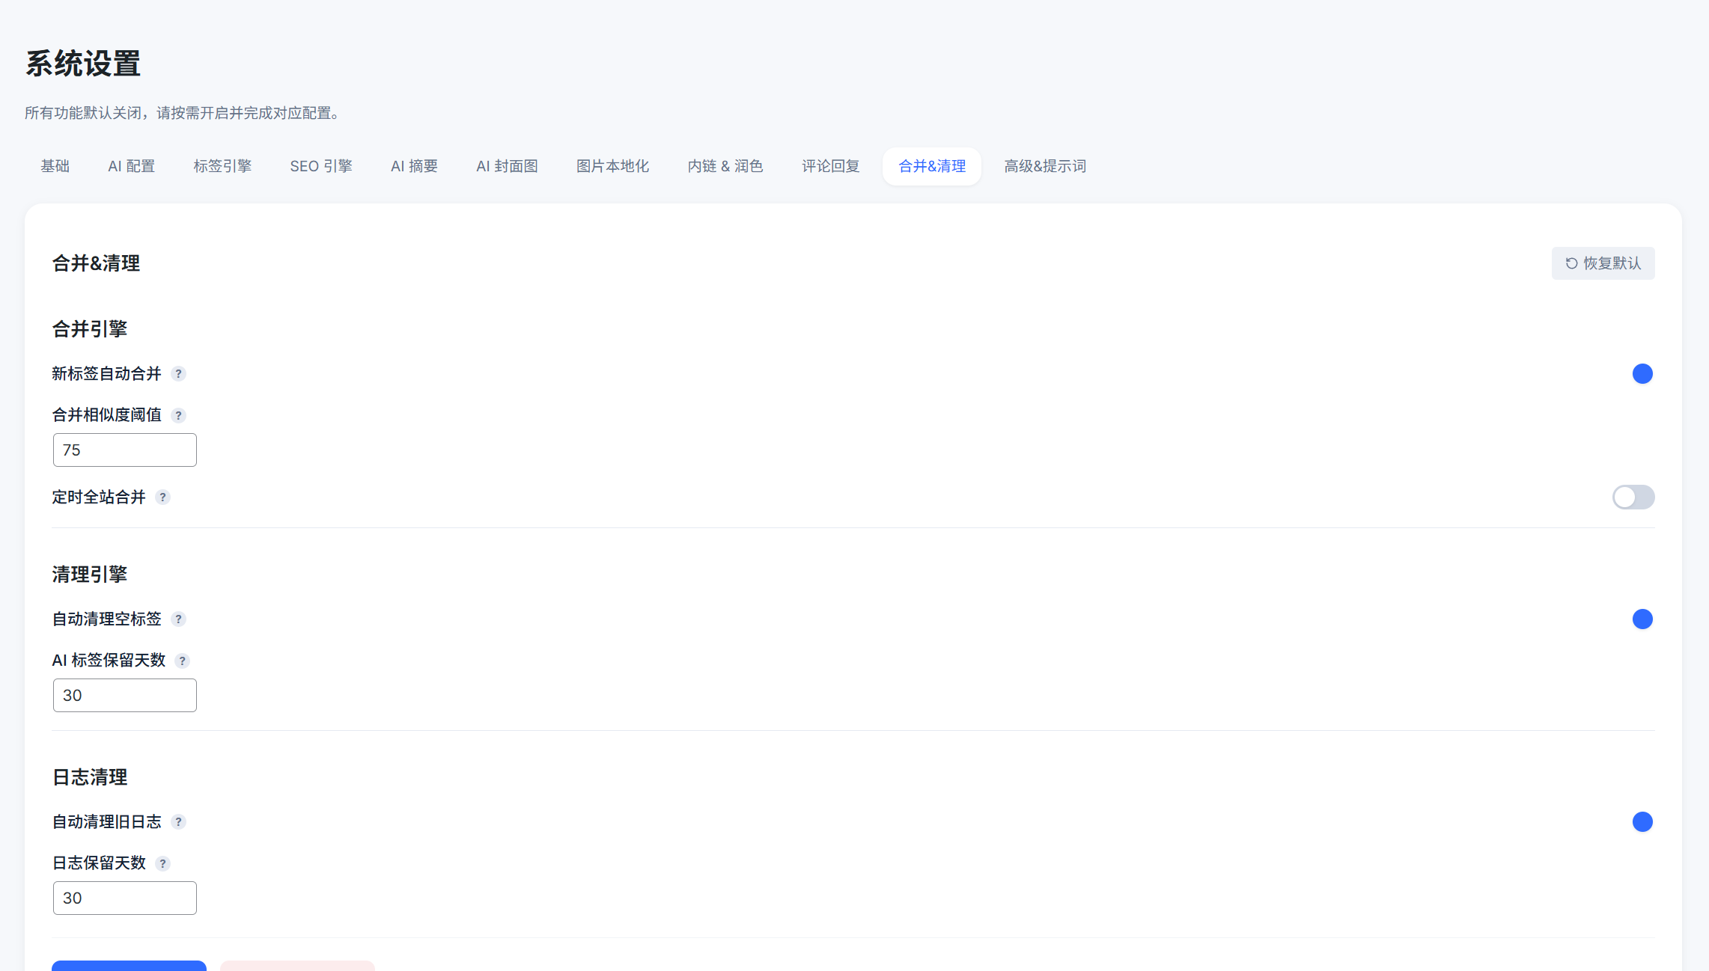Click the blue button at bottom

pos(129,966)
